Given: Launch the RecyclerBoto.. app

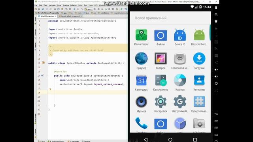Looking at the screenshot, I should (199, 37).
